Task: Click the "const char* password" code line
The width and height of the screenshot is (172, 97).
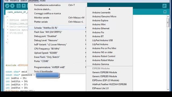Action: [20, 75]
